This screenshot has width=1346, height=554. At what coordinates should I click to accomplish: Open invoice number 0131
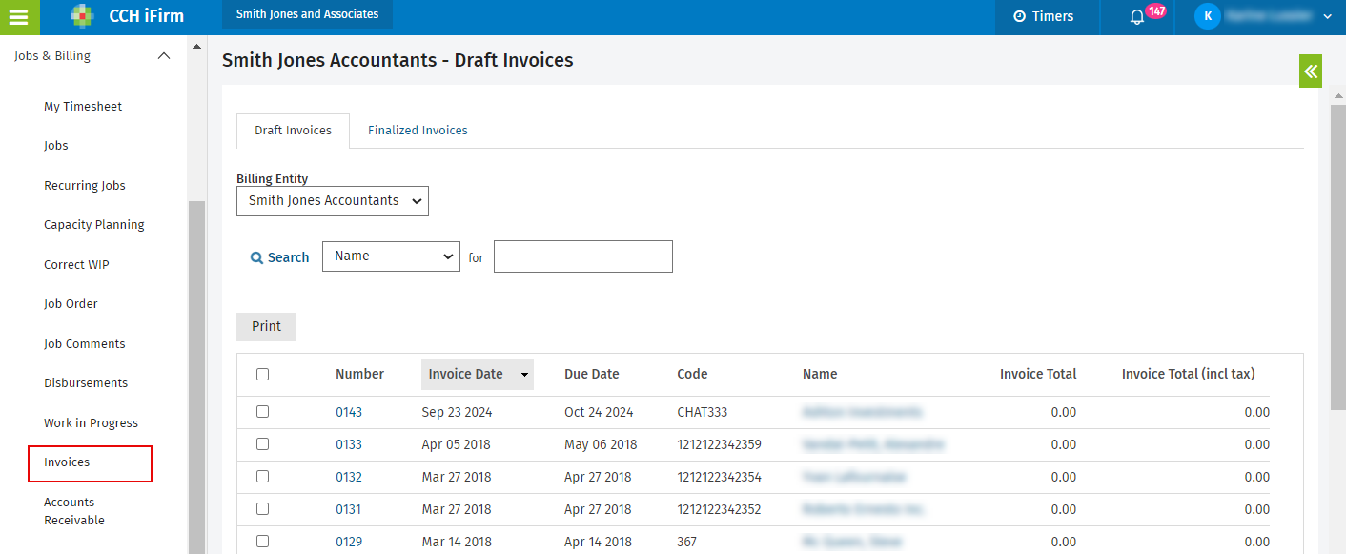click(x=349, y=510)
